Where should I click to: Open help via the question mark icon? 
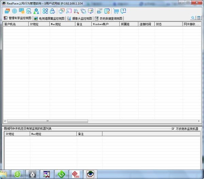click(123, 11)
